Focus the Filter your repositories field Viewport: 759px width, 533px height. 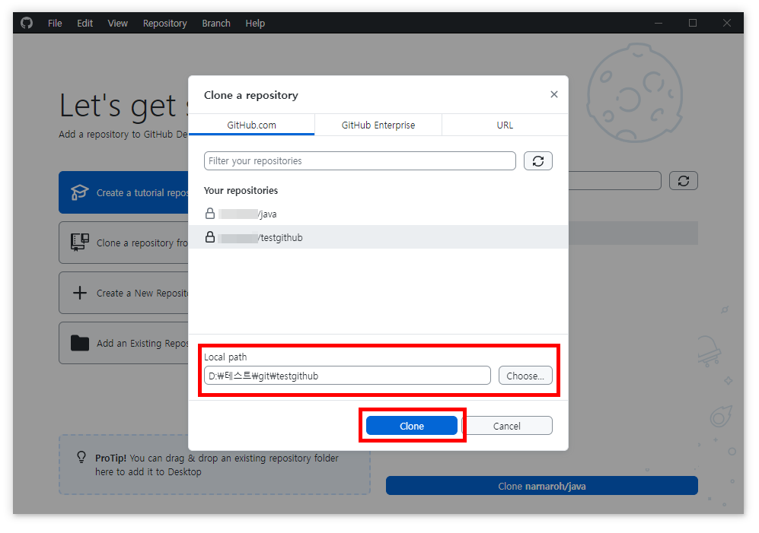coord(359,160)
